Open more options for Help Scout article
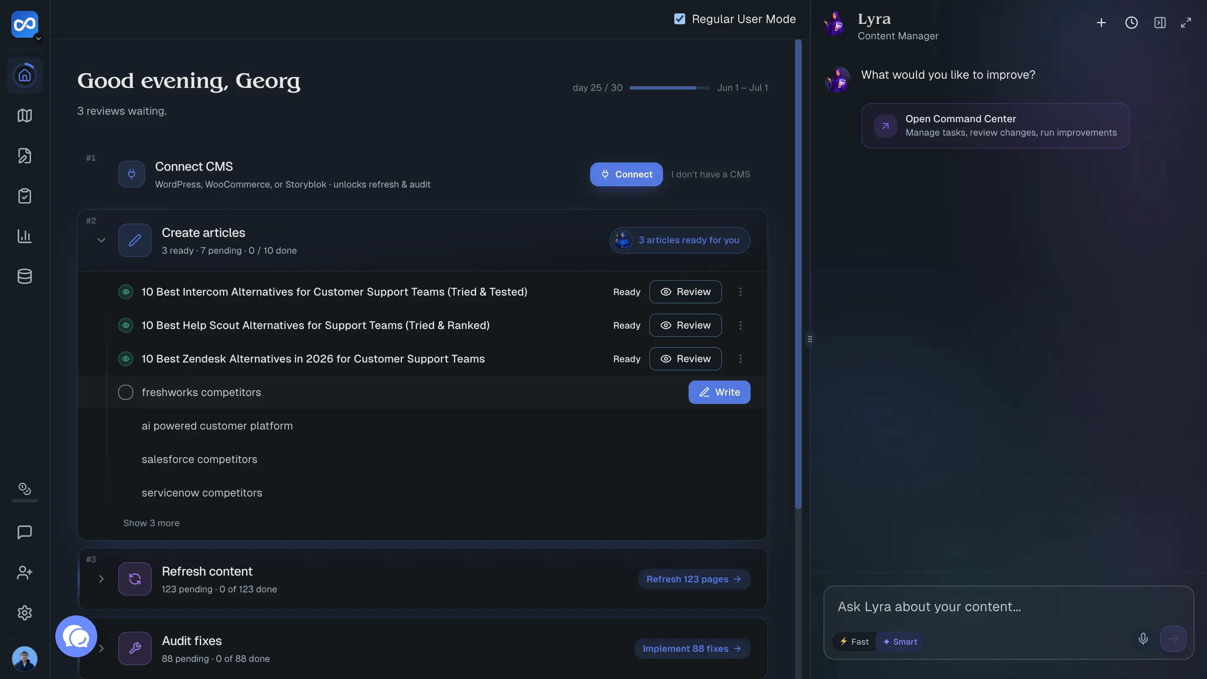Screen dimensions: 1207x679 [x=740, y=325]
